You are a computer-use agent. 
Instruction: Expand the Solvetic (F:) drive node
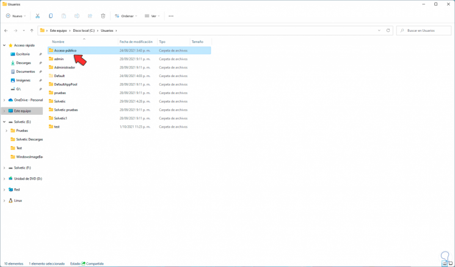click(4, 168)
